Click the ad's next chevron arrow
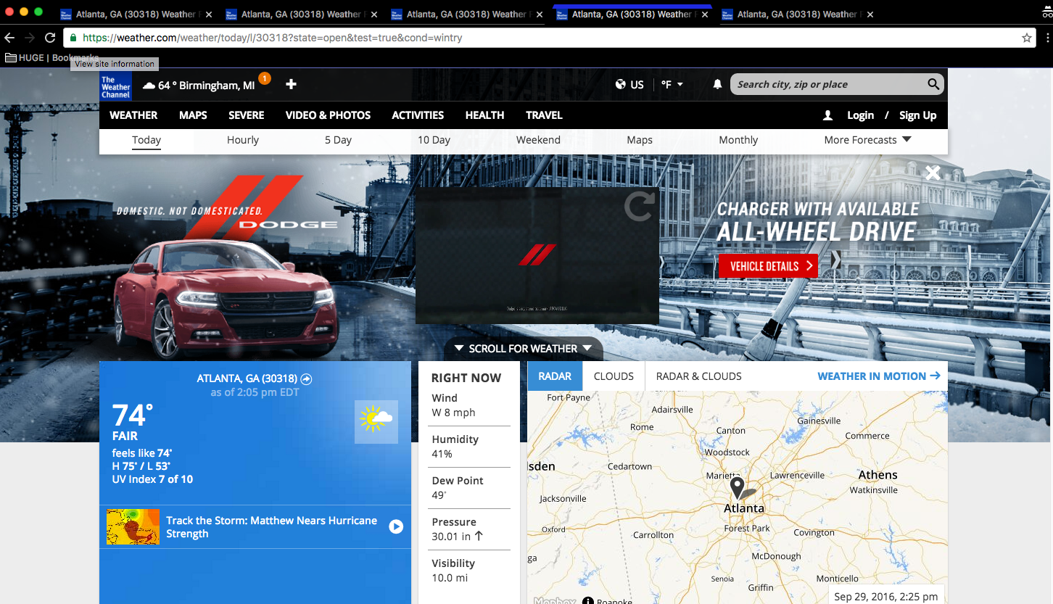1053x604 pixels. (835, 260)
